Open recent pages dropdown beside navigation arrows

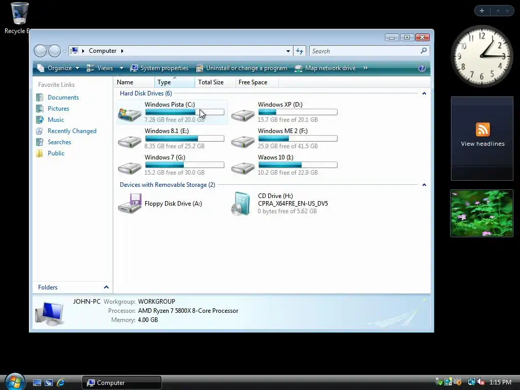(64, 51)
